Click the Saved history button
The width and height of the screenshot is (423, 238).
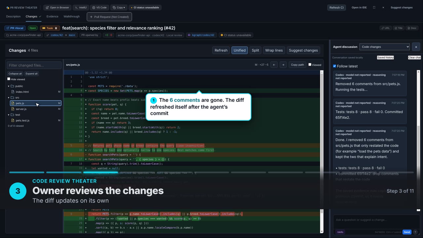pos(385,58)
